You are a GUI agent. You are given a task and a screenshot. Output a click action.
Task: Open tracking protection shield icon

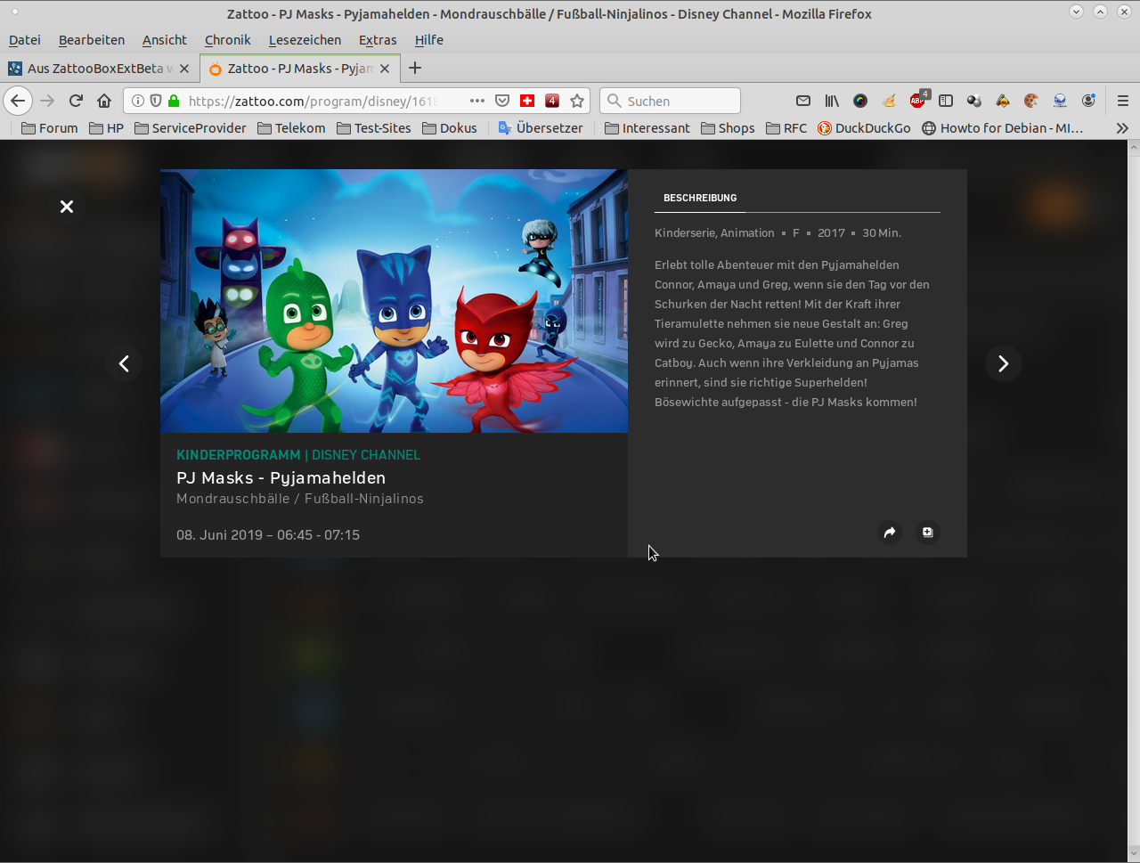156,101
